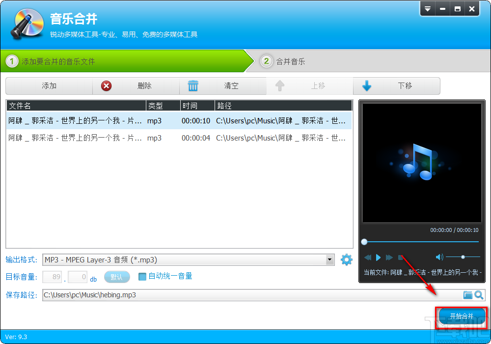Screen dimensions: 491x344
Task: Minimize the 音乐合并 window
Action: click(442, 9)
